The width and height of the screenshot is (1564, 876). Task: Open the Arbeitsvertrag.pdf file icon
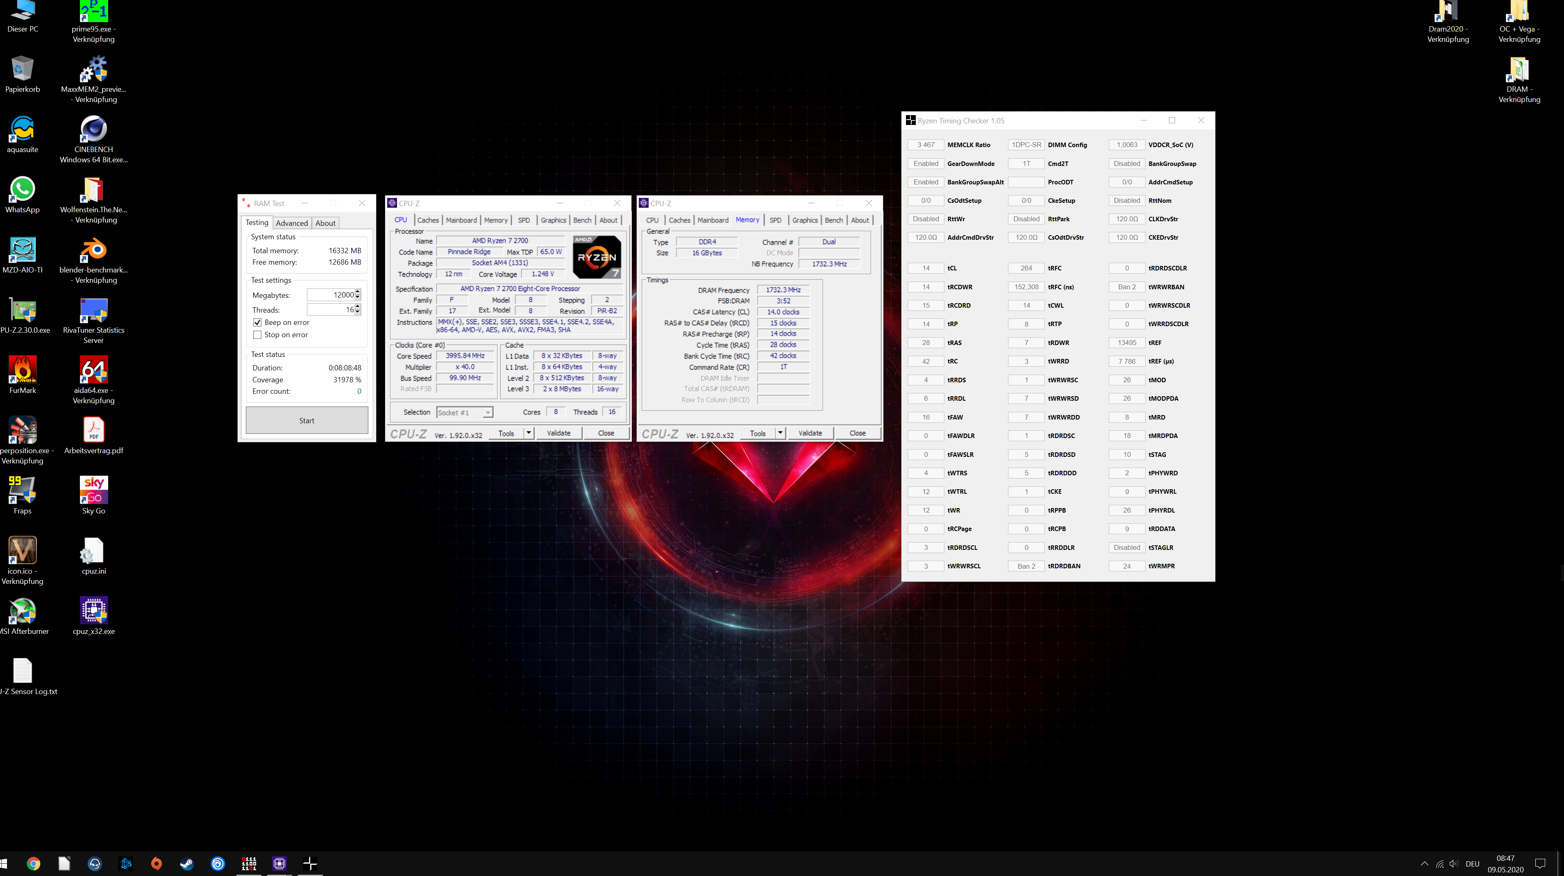point(93,430)
